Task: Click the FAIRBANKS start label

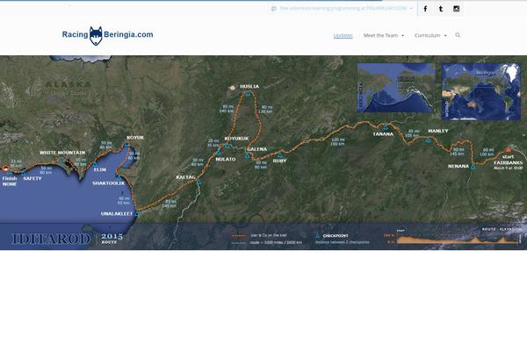Action: (509, 162)
